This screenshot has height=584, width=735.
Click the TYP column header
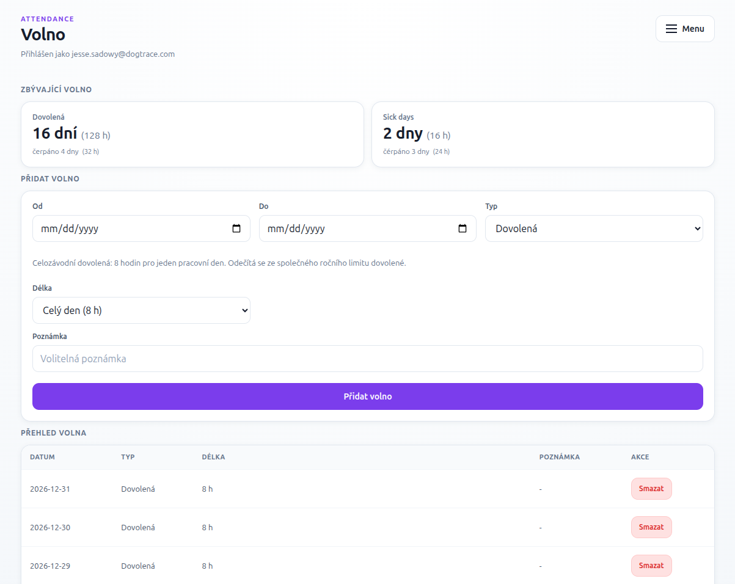(128, 457)
